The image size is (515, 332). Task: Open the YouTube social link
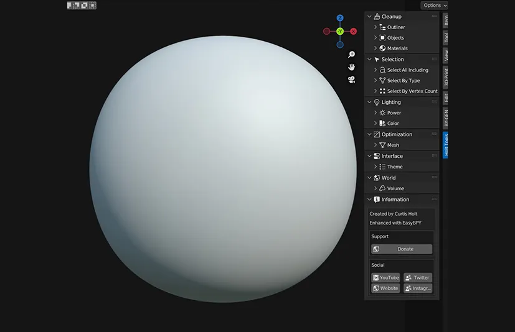click(385, 278)
